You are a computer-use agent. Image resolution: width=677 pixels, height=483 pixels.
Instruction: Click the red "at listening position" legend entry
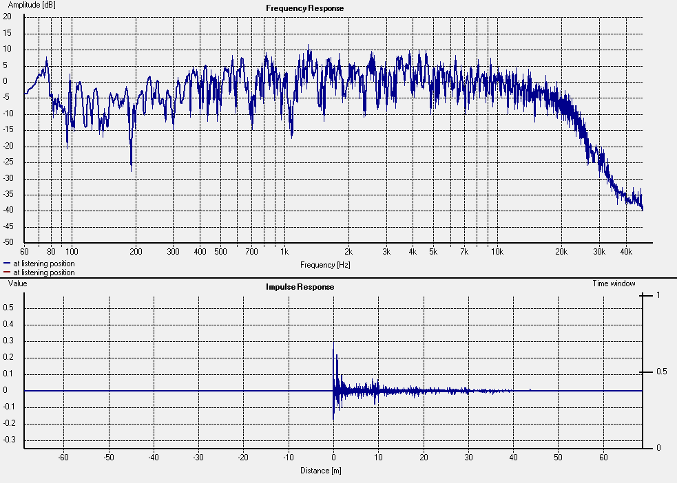[39, 272]
